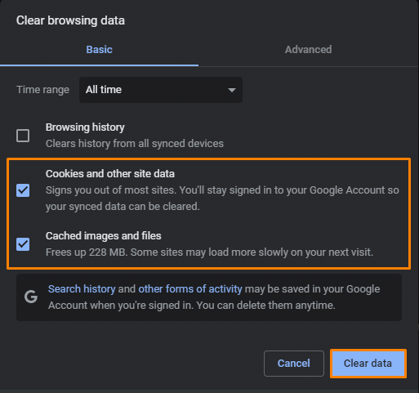Uncheck Cookies and other site data
The image size is (419, 393).
pos(23,190)
